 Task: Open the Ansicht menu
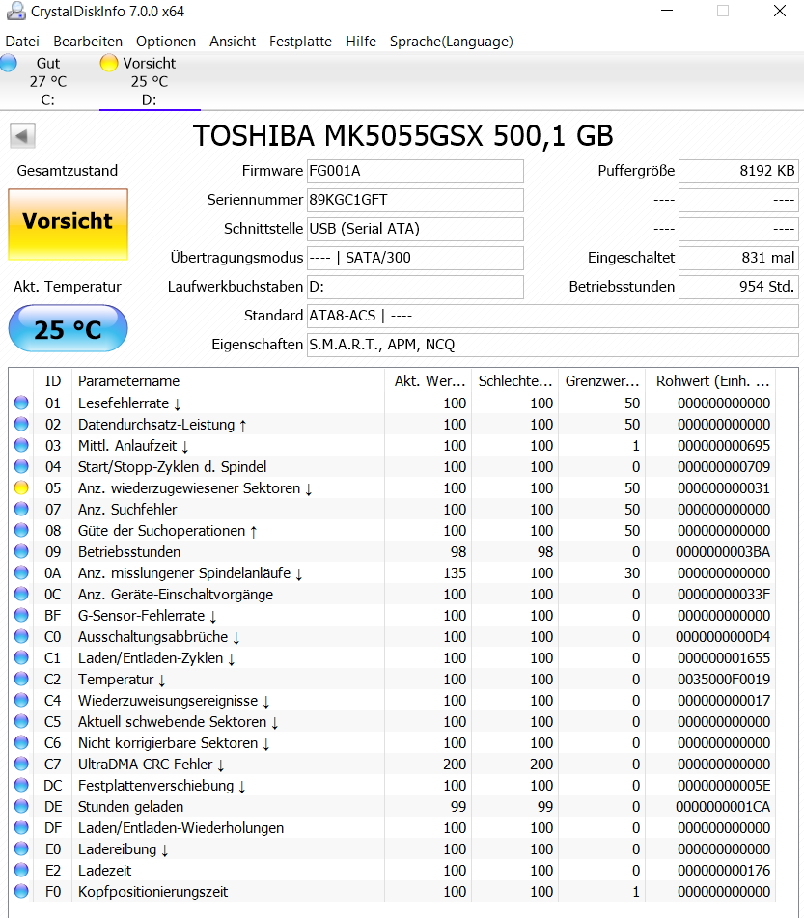tap(233, 42)
